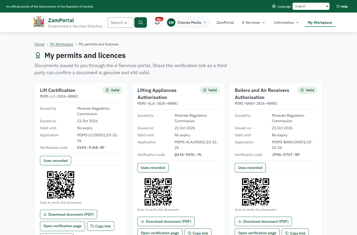Click Uses recorded under Boilers and Air Receivers

pyautogui.click(x=250, y=168)
